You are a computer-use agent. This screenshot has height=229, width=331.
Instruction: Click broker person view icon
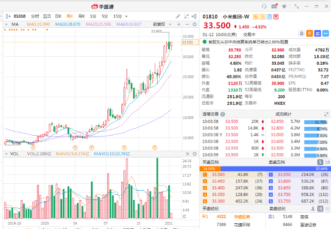pyautogui.click(x=313, y=209)
